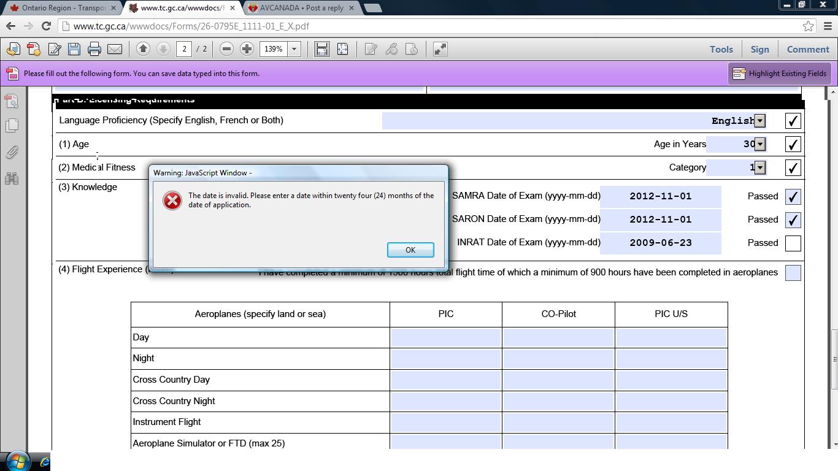
Task: Open Chrome menu hamburger icon
Action: click(x=828, y=26)
